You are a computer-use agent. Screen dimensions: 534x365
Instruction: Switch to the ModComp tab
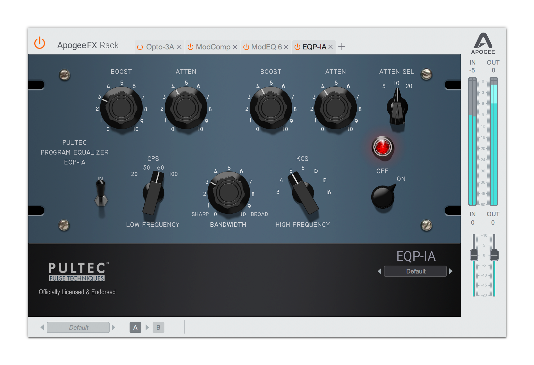coord(213,47)
